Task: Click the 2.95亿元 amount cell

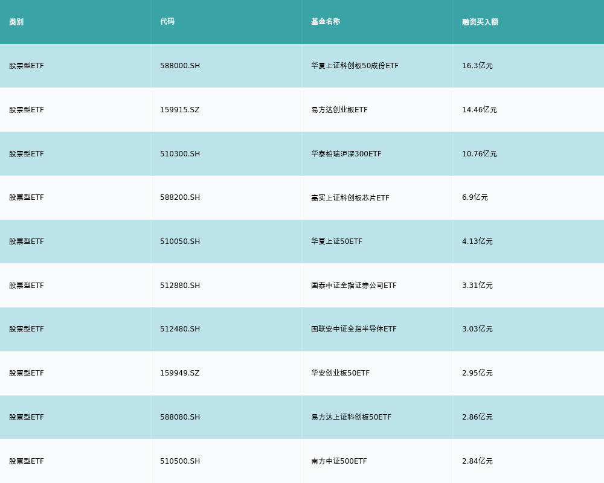Action: tap(477, 373)
